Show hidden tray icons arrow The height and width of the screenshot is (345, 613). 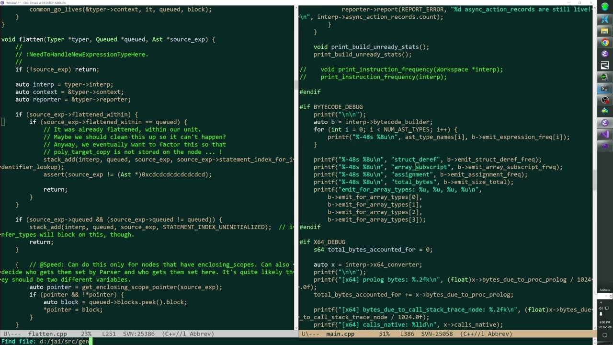[x=601, y=302]
